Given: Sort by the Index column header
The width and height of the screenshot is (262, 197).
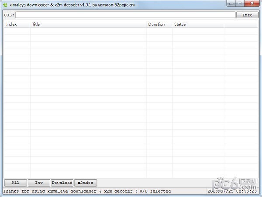Looking at the screenshot, I should pyautogui.click(x=17, y=24).
